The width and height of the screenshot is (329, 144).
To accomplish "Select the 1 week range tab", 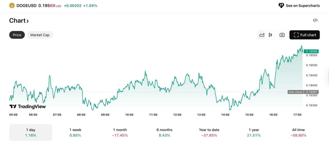I will click(x=75, y=132).
